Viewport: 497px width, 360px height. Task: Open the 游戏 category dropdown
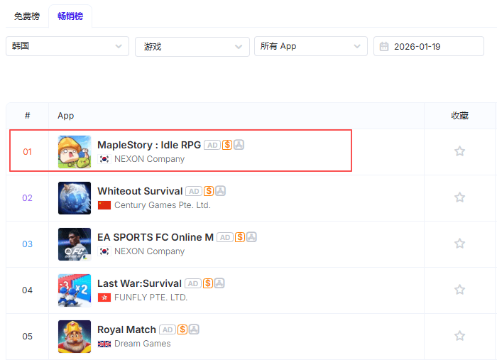click(x=192, y=46)
